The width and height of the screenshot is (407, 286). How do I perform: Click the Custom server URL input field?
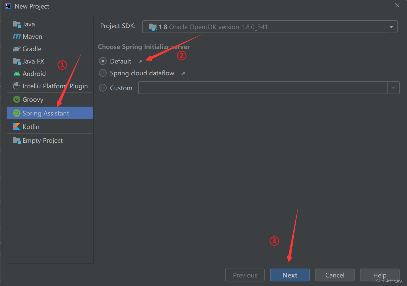point(263,88)
